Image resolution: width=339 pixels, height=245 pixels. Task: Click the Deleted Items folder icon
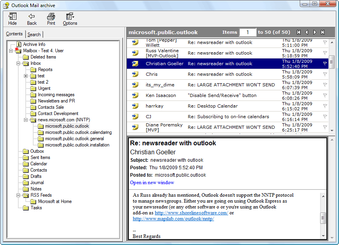[26, 57]
